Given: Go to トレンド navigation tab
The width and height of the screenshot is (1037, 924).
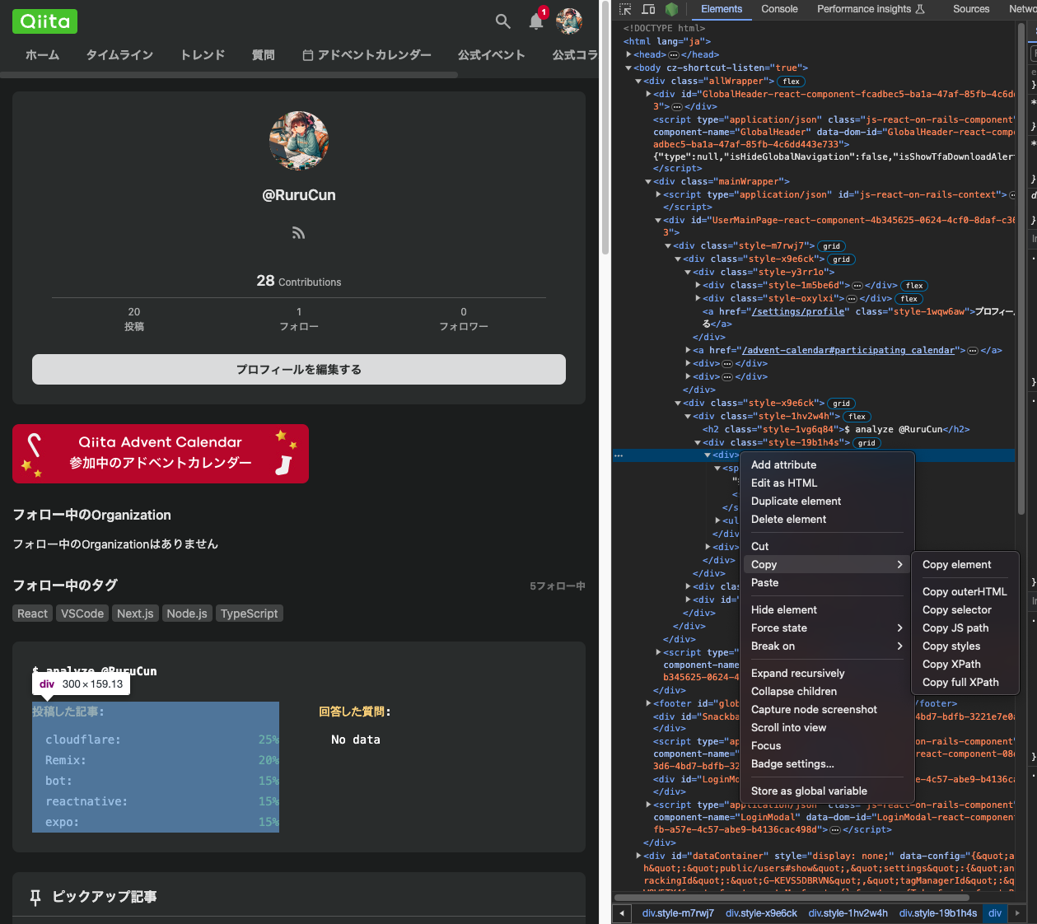Looking at the screenshot, I should 203,55.
